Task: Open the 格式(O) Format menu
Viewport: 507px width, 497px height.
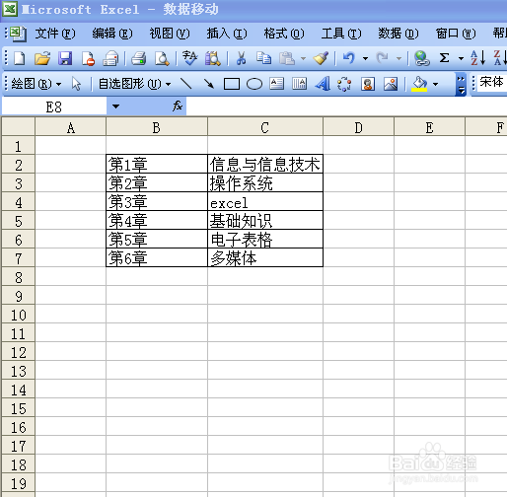Action: tap(284, 34)
